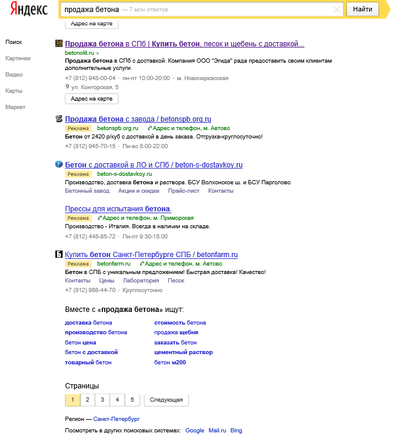Search related query 'производство бетона'
Viewport: 399px width, 439px height.
point(96,332)
